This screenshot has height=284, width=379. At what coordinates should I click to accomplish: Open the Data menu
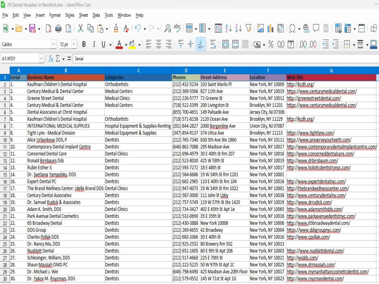point(96,15)
